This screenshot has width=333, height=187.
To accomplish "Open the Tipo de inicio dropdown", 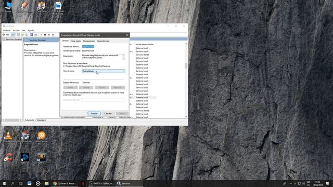I will pos(104,71).
